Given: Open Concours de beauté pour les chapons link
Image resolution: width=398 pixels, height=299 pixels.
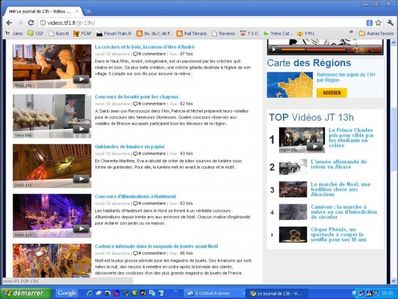Looking at the screenshot, I should click(x=137, y=97).
